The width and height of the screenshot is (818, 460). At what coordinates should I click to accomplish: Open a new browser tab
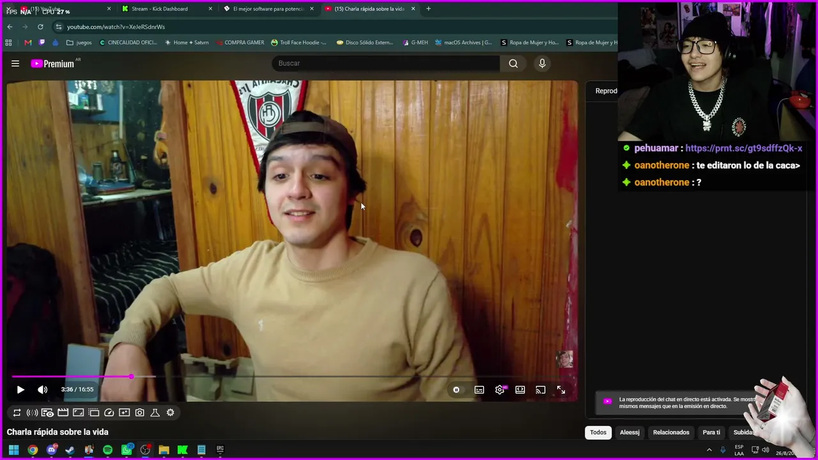tap(428, 9)
